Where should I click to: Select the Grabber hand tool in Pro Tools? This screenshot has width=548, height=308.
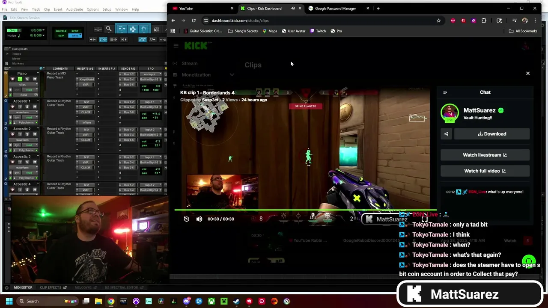(x=144, y=29)
